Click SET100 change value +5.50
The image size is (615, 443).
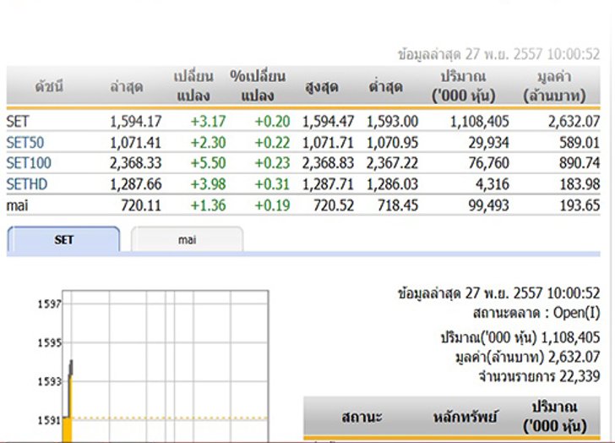(x=209, y=163)
